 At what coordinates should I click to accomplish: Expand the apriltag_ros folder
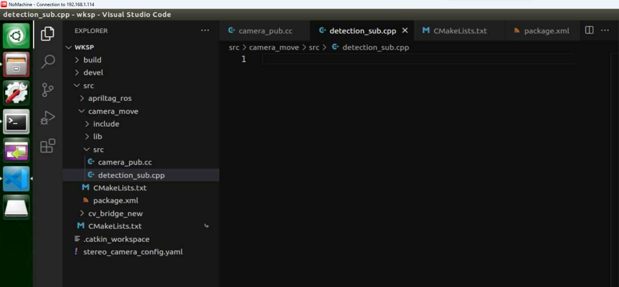tap(141, 98)
